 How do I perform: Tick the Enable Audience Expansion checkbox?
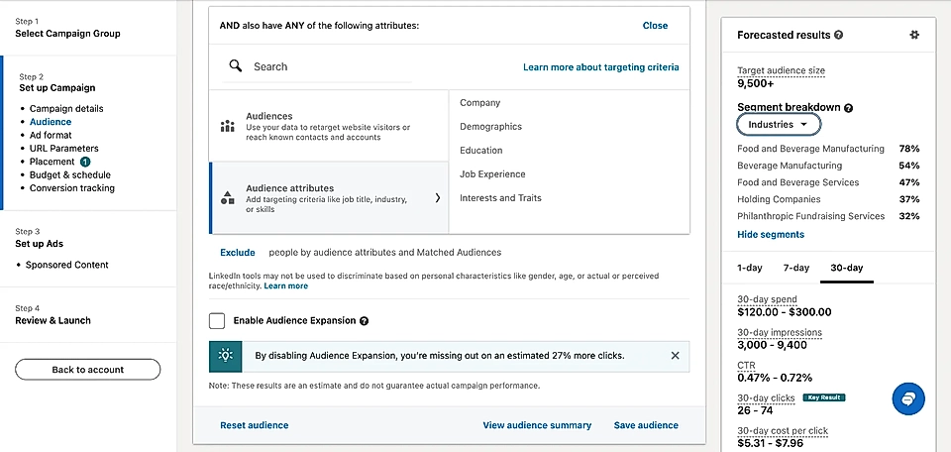pos(217,321)
